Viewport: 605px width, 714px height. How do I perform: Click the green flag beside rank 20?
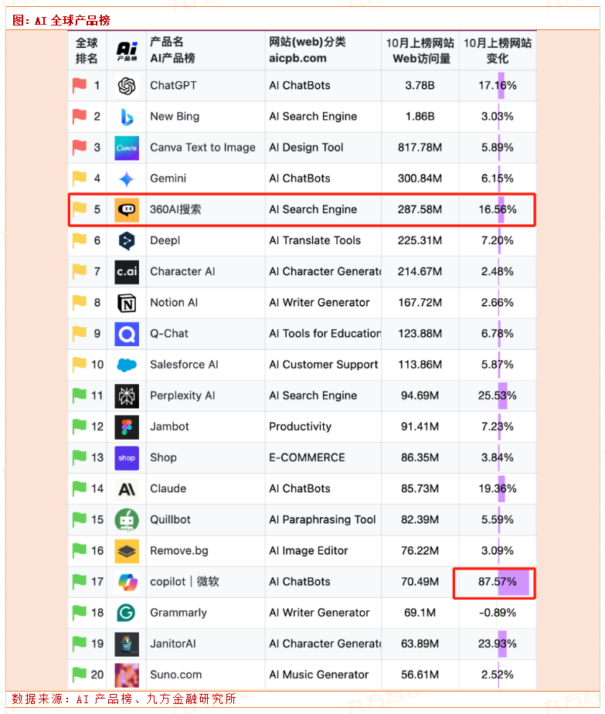(x=79, y=675)
